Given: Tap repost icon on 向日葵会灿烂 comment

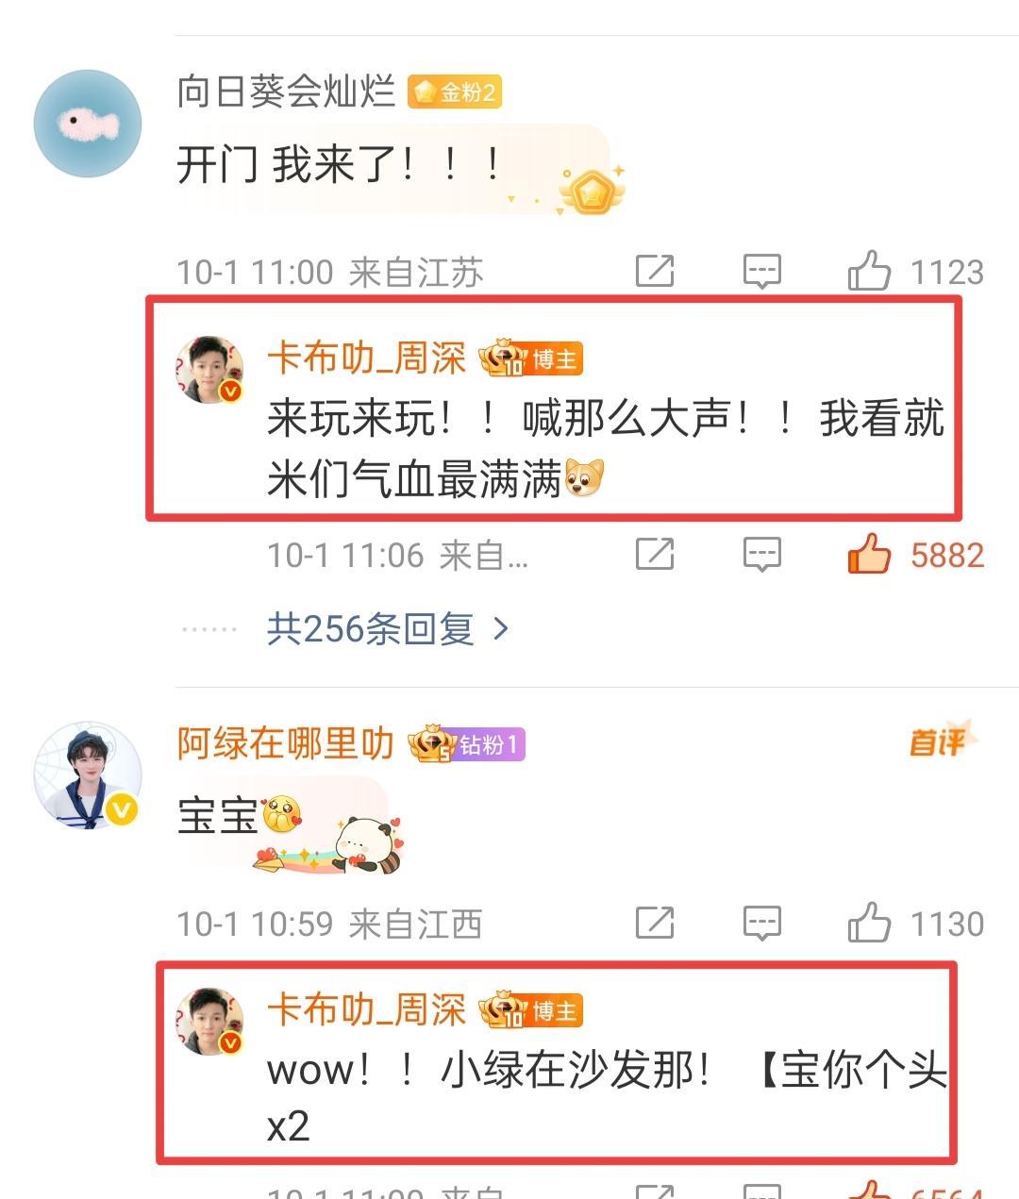Looking at the screenshot, I should click(655, 272).
